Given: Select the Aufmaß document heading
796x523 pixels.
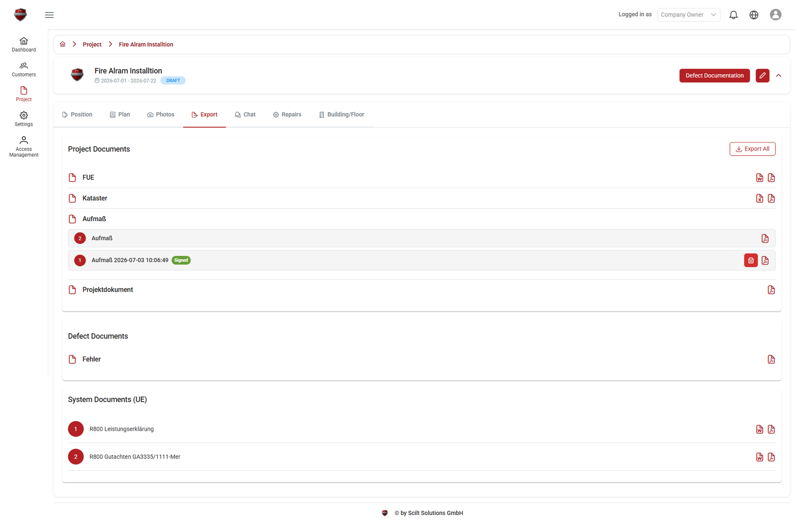Looking at the screenshot, I should pos(94,219).
